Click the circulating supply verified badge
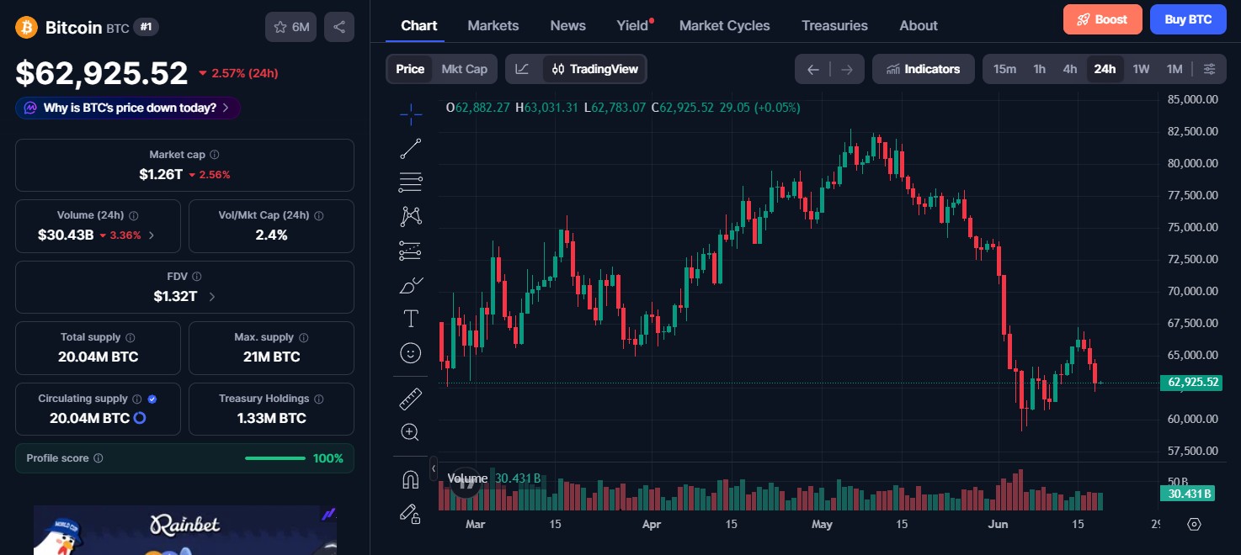The width and height of the screenshot is (1241, 555). [x=152, y=399]
